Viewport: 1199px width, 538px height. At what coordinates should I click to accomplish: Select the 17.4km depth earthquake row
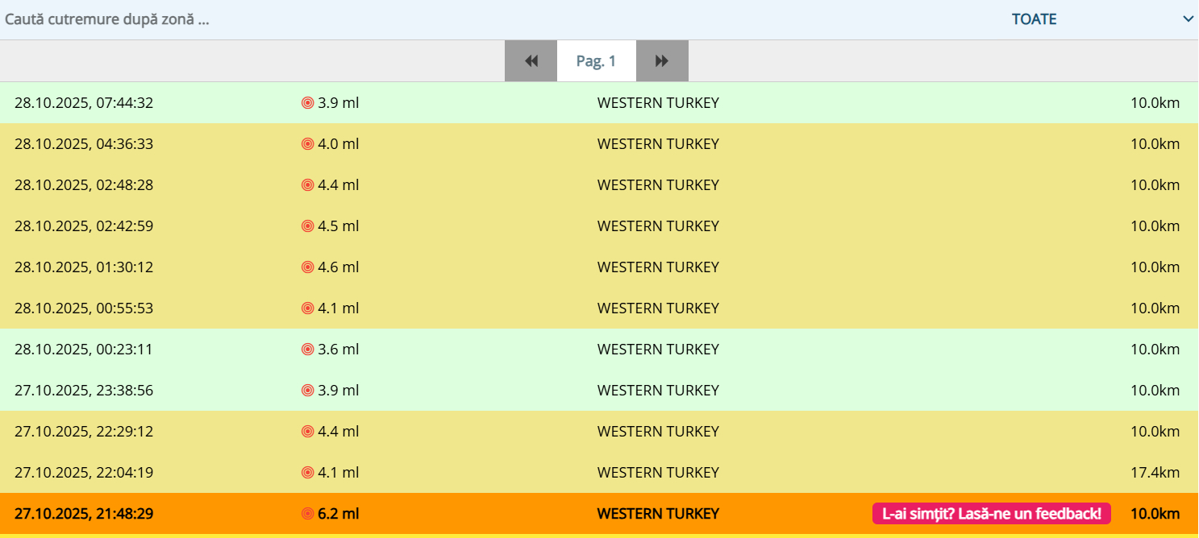click(1155, 473)
